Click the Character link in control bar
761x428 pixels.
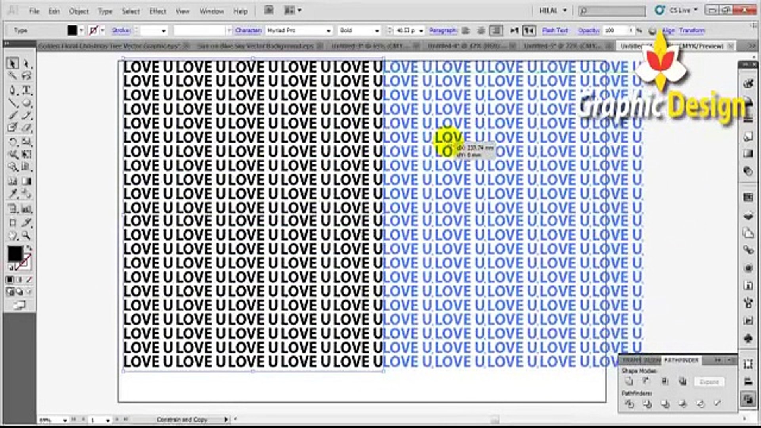pos(248,30)
